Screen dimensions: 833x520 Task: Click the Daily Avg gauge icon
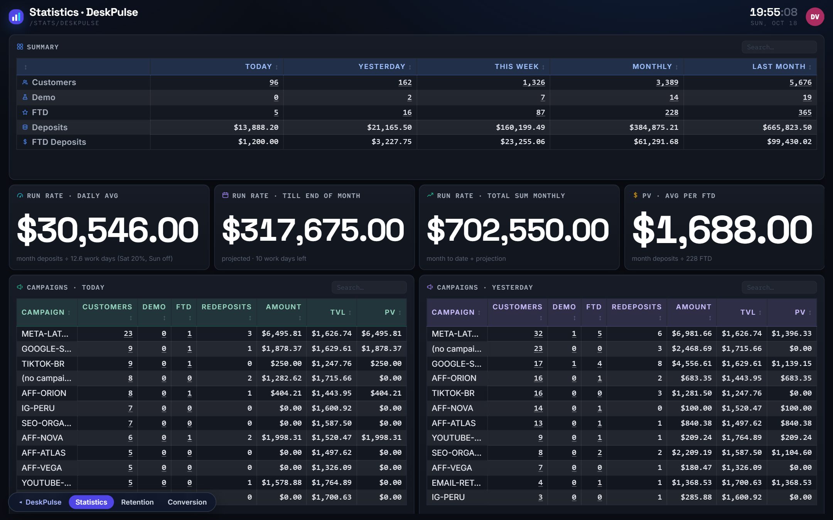pyautogui.click(x=20, y=195)
